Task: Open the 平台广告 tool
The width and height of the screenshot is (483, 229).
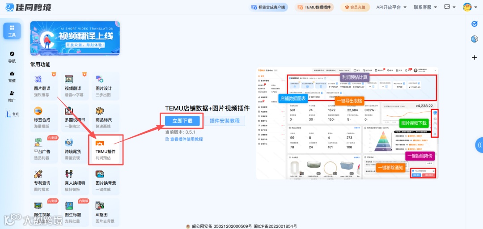Action: pyautogui.click(x=44, y=149)
